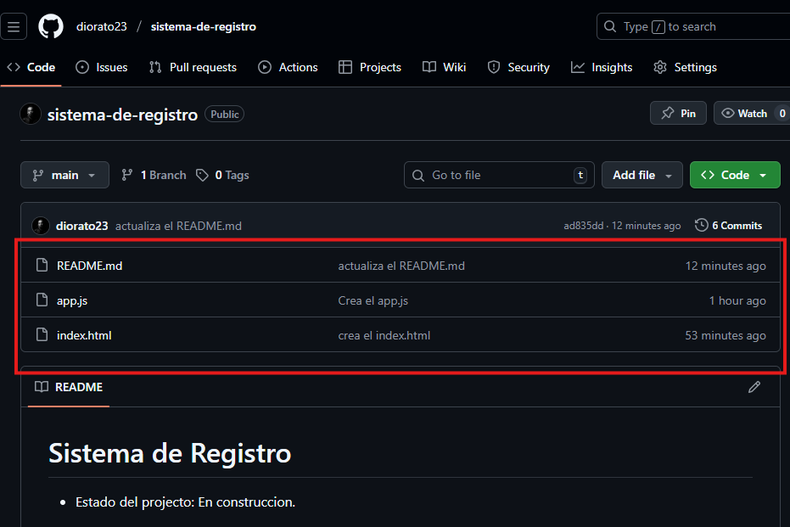
Task: Click the Security shield icon
Action: click(x=493, y=67)
